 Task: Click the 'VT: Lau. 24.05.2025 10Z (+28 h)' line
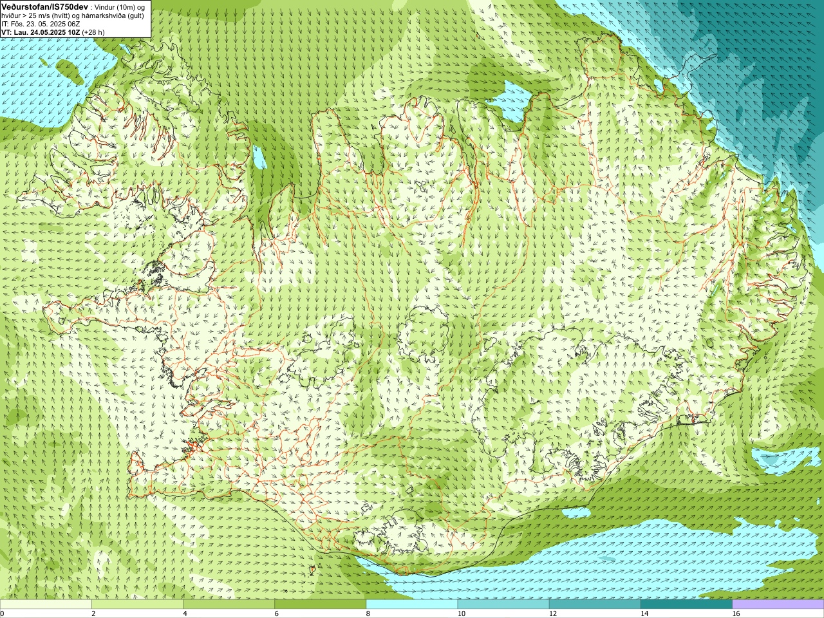pyautogui.click(x=53, y=32)
